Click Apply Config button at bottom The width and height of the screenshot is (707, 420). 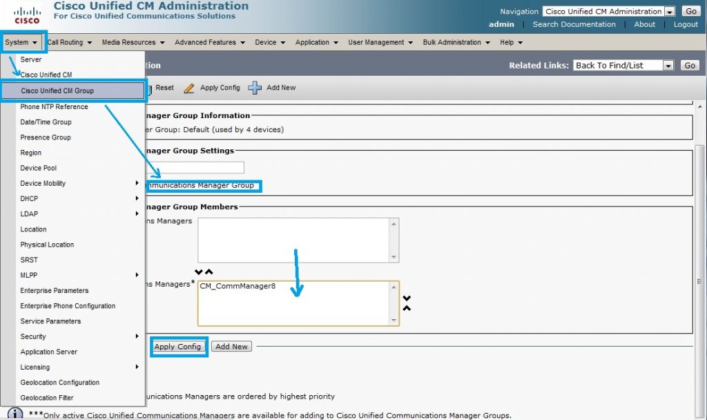(x=177, y=347)
